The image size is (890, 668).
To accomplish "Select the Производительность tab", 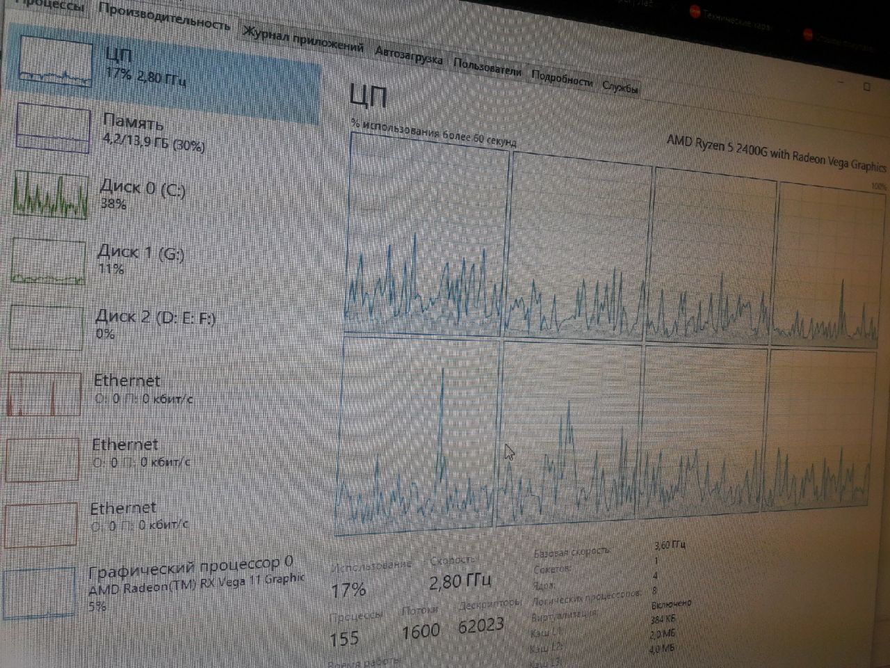I will [x=164, y=18].
